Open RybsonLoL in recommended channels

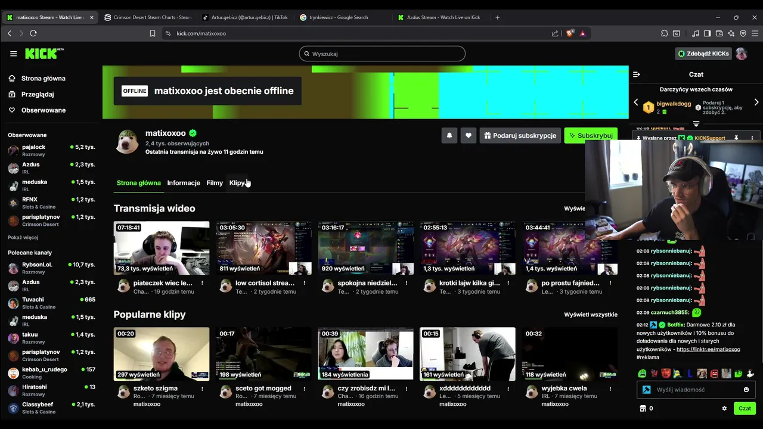[51, 268]
